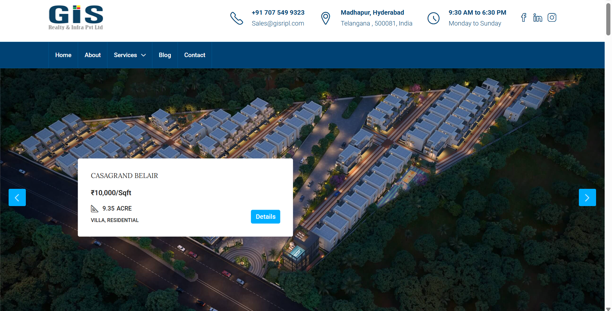Click the phone handset icon
The image size is (612, 311).
[237, 18]
